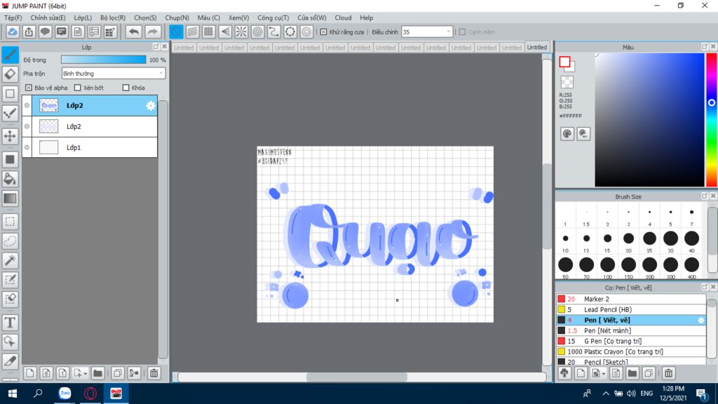Click the Undo arrow in toolbar

[x=134, y=32]
